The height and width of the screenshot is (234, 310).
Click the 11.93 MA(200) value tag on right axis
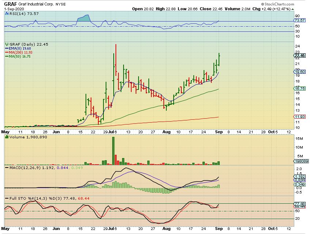[299, 116]
